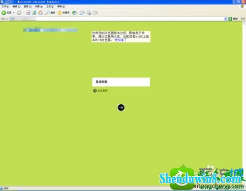
Task: Open Favorites (收藏夹) star button
Action: 63,13
